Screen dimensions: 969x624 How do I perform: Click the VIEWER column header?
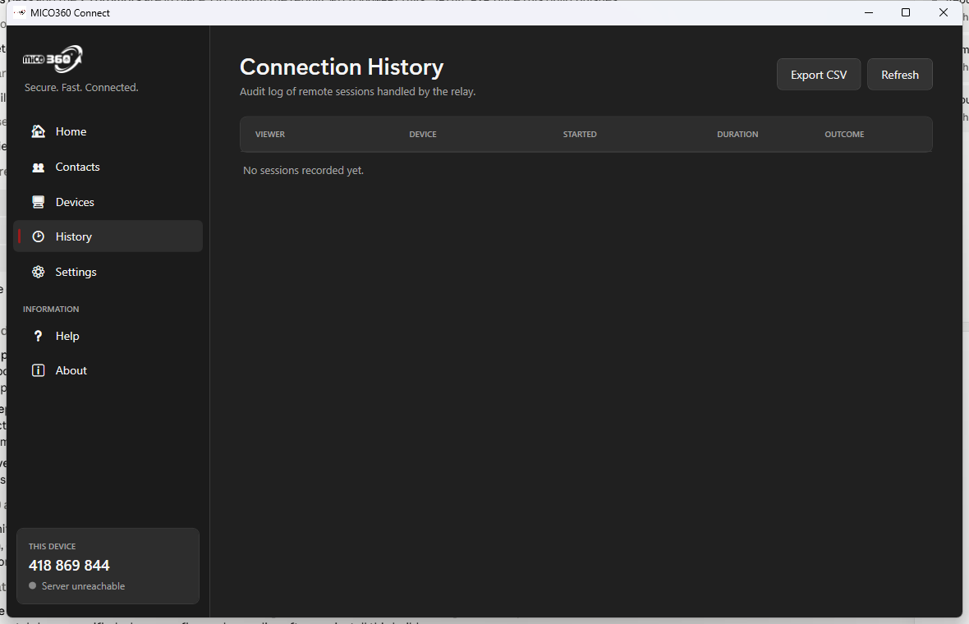click(270, 134)
